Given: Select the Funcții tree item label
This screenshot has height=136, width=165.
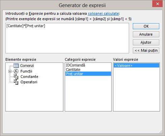Looking at the screenshot, I should click(x=26, y=71).
